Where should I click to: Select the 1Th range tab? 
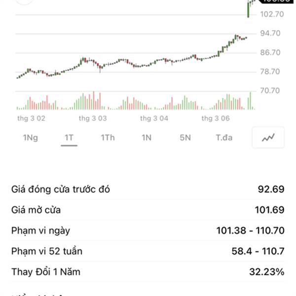coord(108,138)
